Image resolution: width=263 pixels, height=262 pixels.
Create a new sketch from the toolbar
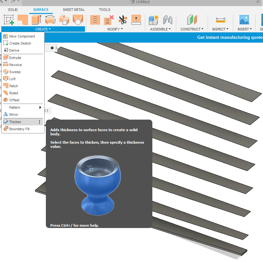point(8,20)
